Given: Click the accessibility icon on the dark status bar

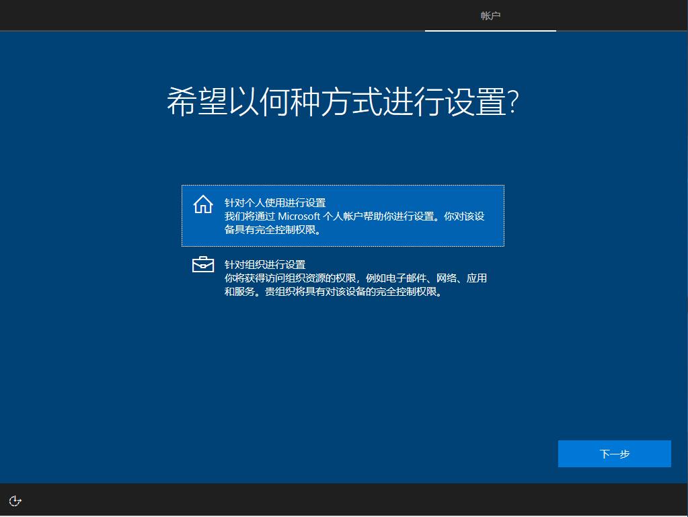Looking at the screenshot, I should [x=14, y=501].
